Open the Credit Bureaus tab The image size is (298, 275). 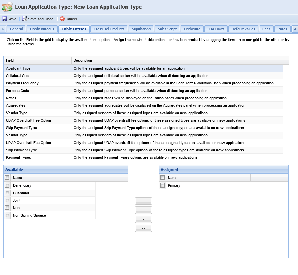click(42, 29)
